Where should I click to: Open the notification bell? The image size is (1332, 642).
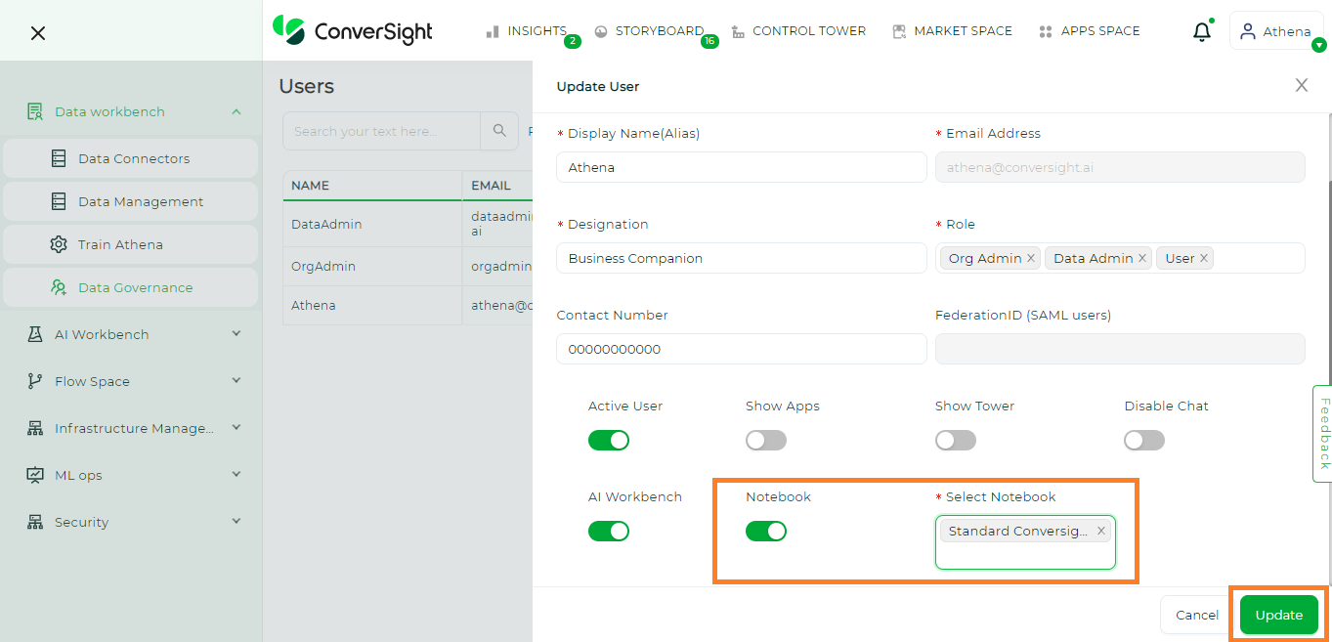tap(1201, 31)
